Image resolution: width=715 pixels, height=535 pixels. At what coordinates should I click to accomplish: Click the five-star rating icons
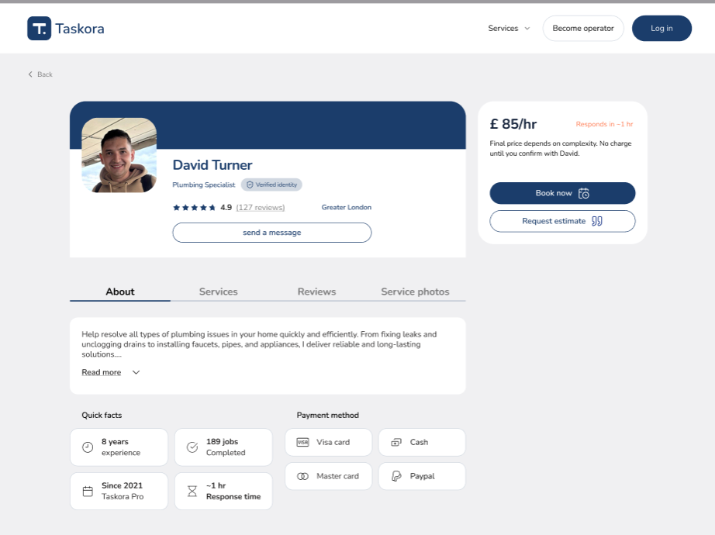(x=194, y=208)
